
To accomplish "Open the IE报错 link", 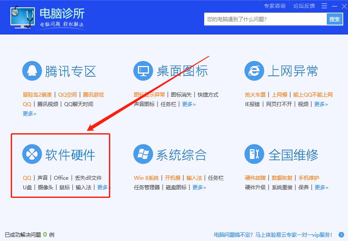I will click(252, 104).
